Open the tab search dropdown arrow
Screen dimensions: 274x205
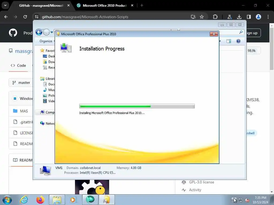tap(5, 5)
